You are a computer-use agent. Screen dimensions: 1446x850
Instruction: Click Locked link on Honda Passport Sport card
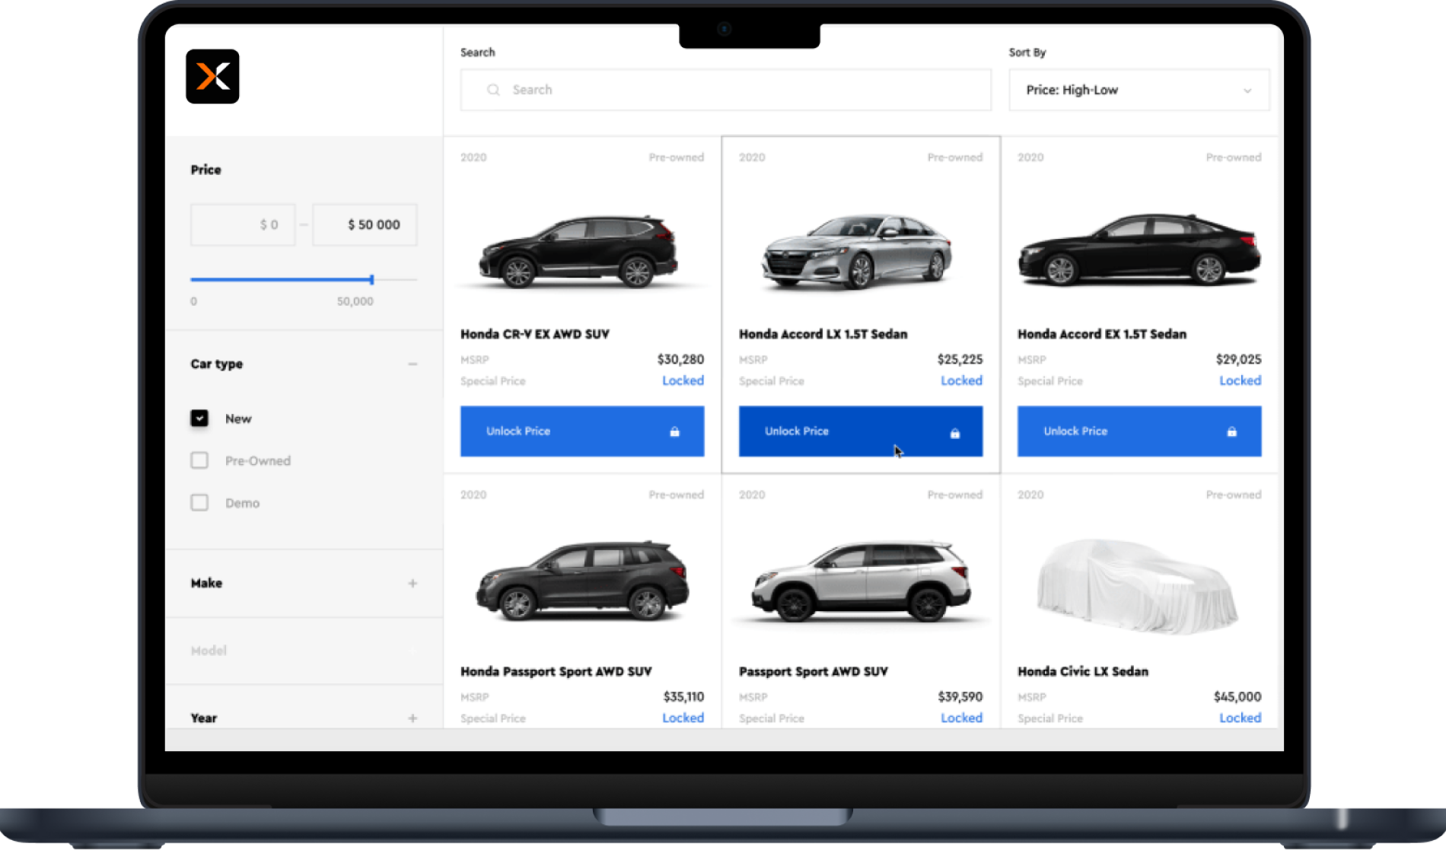pos(683,718)
